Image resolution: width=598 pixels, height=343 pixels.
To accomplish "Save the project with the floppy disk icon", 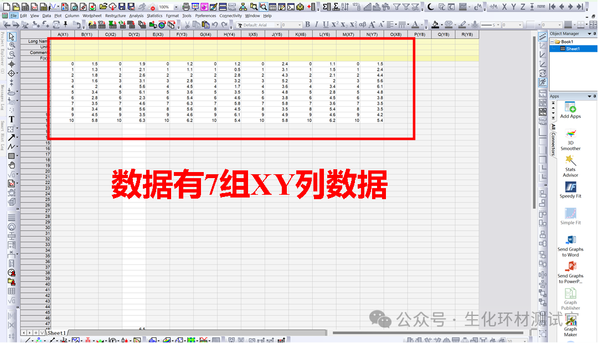I will 122,7.
